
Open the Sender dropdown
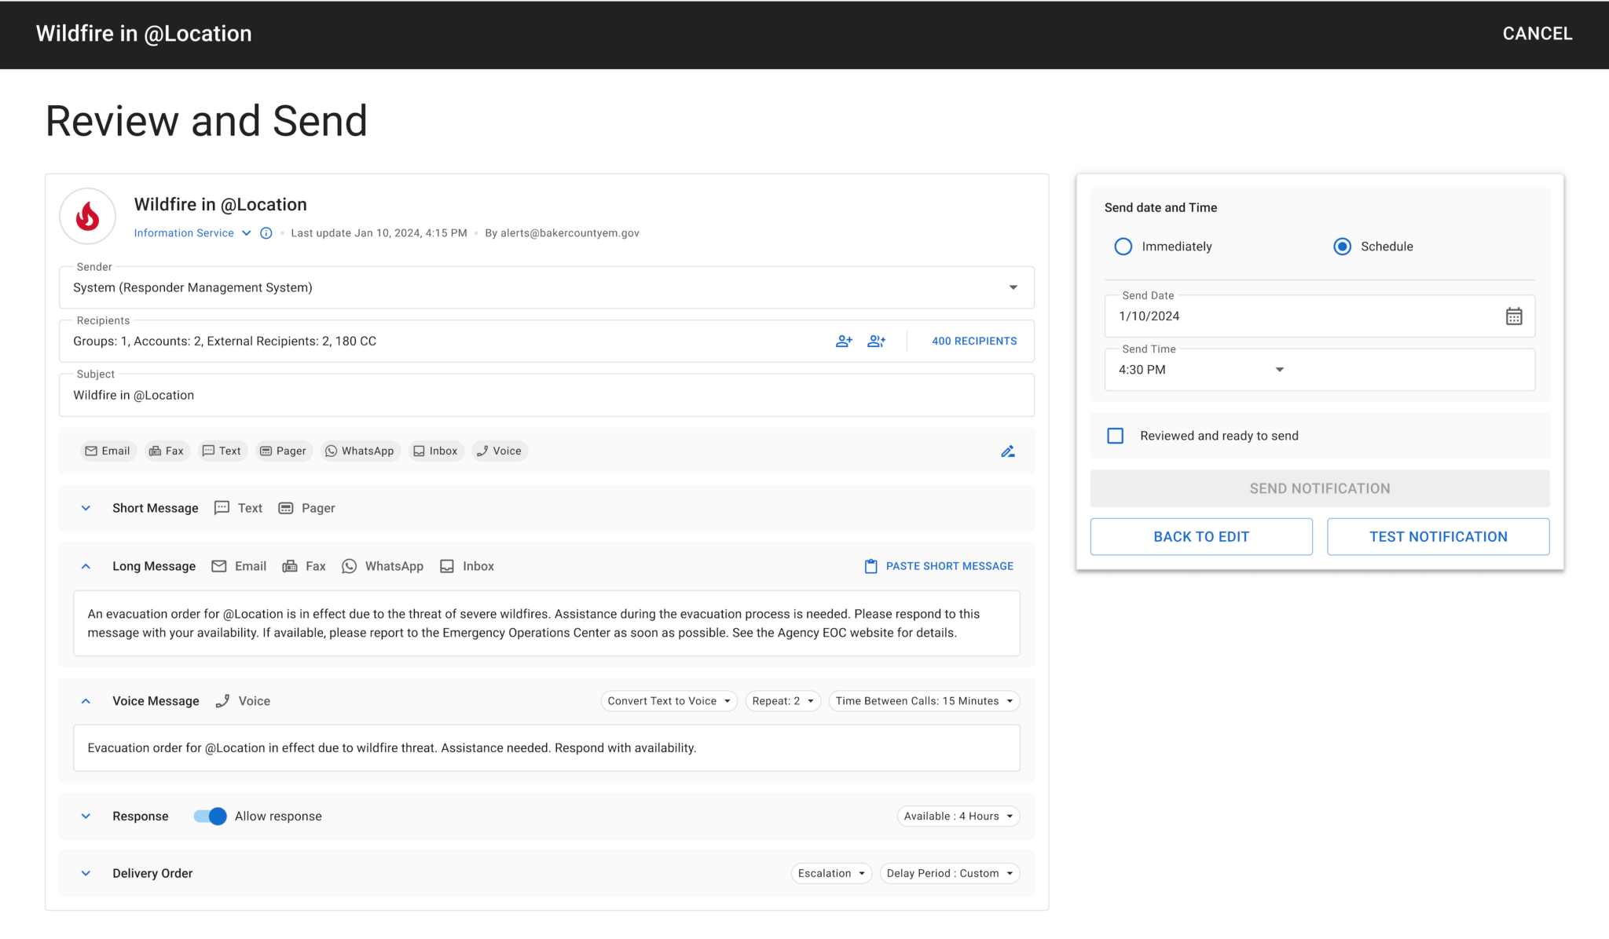(x=1013, y=288)
